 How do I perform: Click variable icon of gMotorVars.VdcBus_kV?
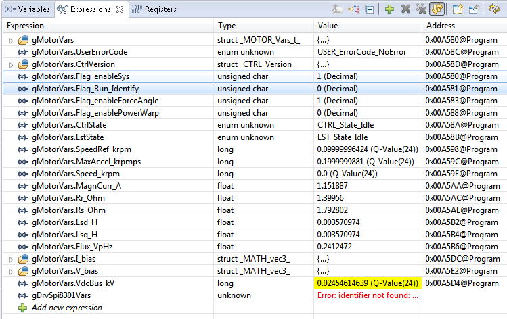click(23, 283)
